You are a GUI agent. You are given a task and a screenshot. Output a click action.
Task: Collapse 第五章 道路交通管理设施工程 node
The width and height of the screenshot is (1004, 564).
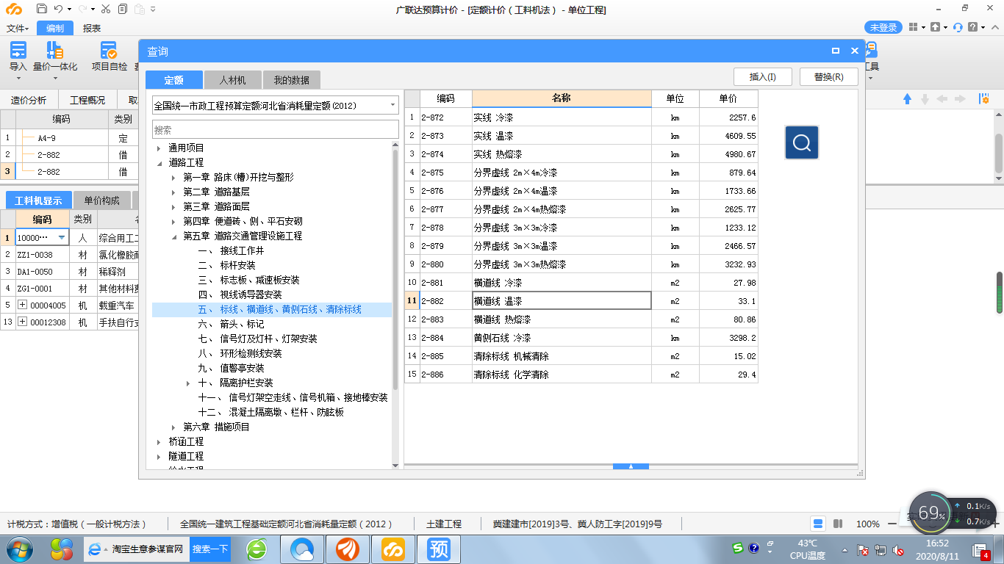coord(173,236)
